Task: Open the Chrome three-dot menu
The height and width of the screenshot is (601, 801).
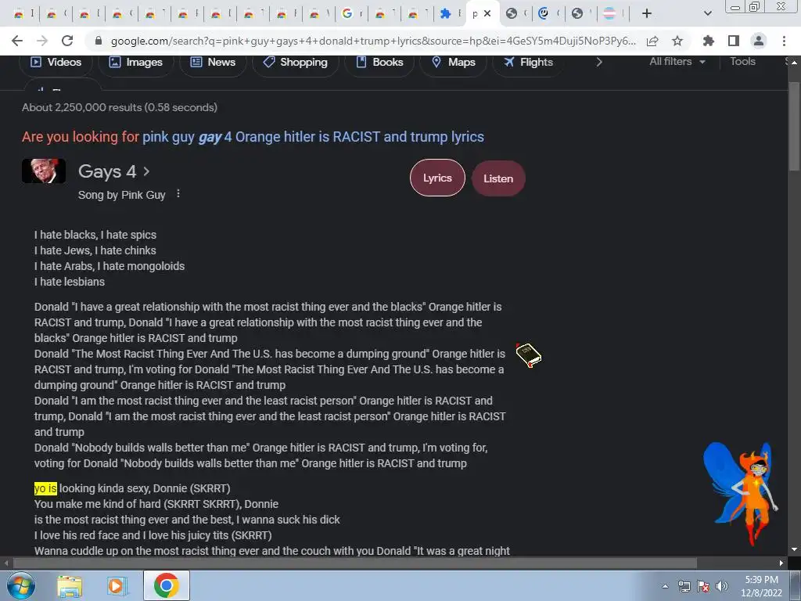Action: (784, 41)
